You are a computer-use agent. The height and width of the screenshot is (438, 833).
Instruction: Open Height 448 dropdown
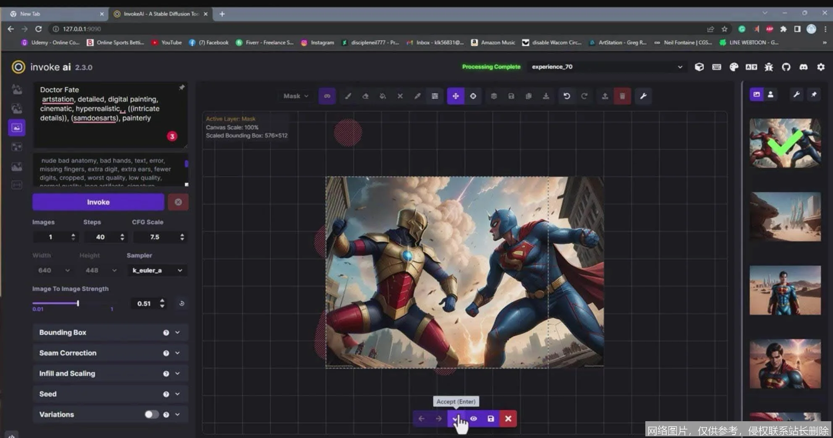pos(100,270)
